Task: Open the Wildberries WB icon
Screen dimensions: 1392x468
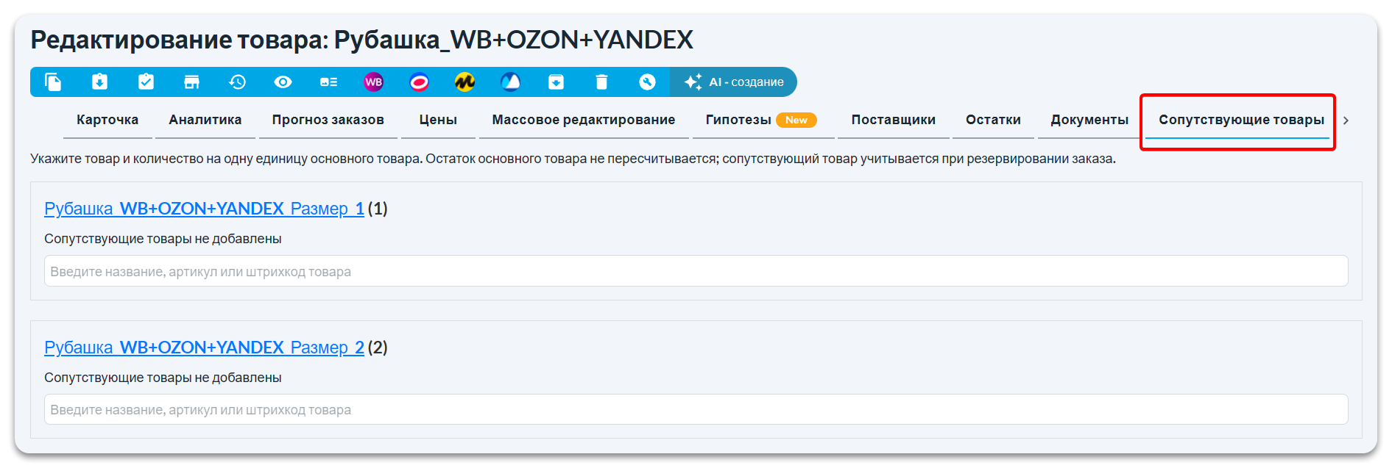Action: tap(374, 82)
